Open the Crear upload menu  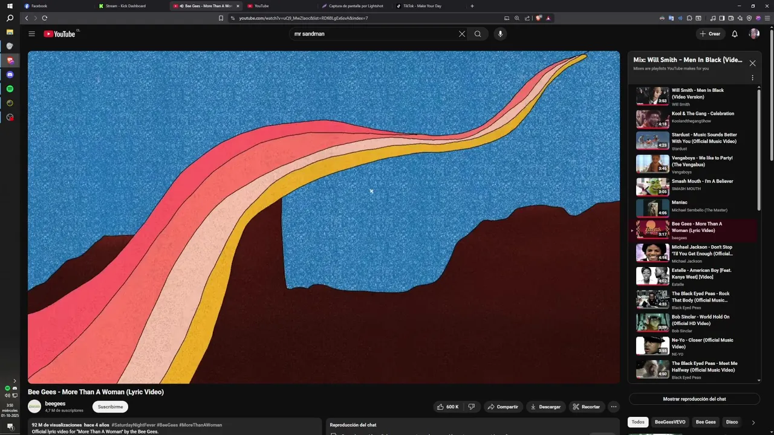(710, 34)
